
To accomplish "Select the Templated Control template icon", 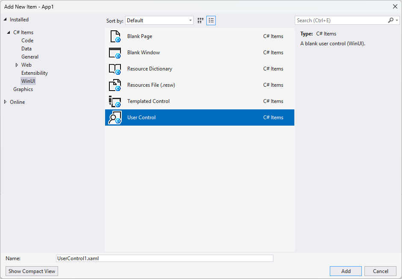I will pyautogui.click(x=114, y=101).
